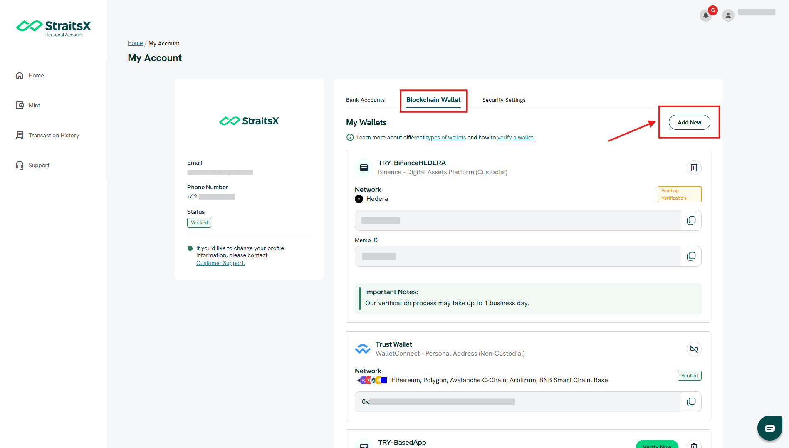
Task: Open the live chat support bubble
Action: [x=769, y=428]
